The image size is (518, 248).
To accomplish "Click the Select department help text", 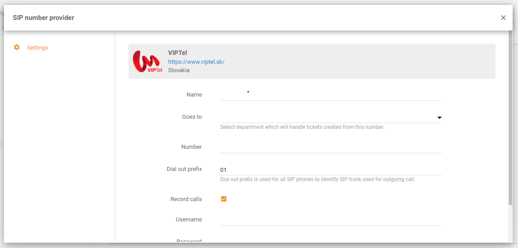I will tap(302, 127).
